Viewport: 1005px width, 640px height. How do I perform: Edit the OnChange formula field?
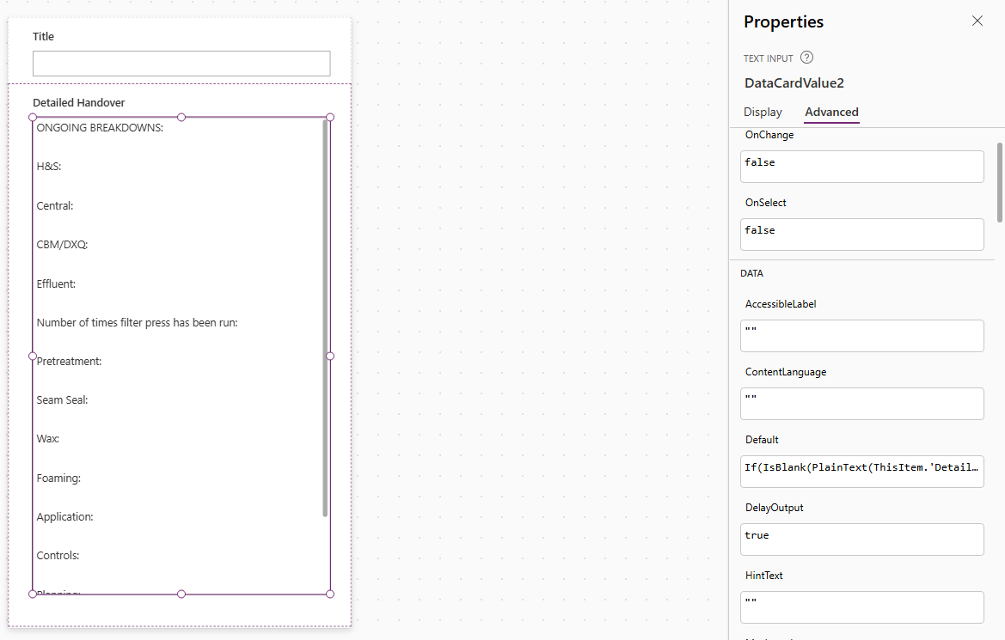861,167
